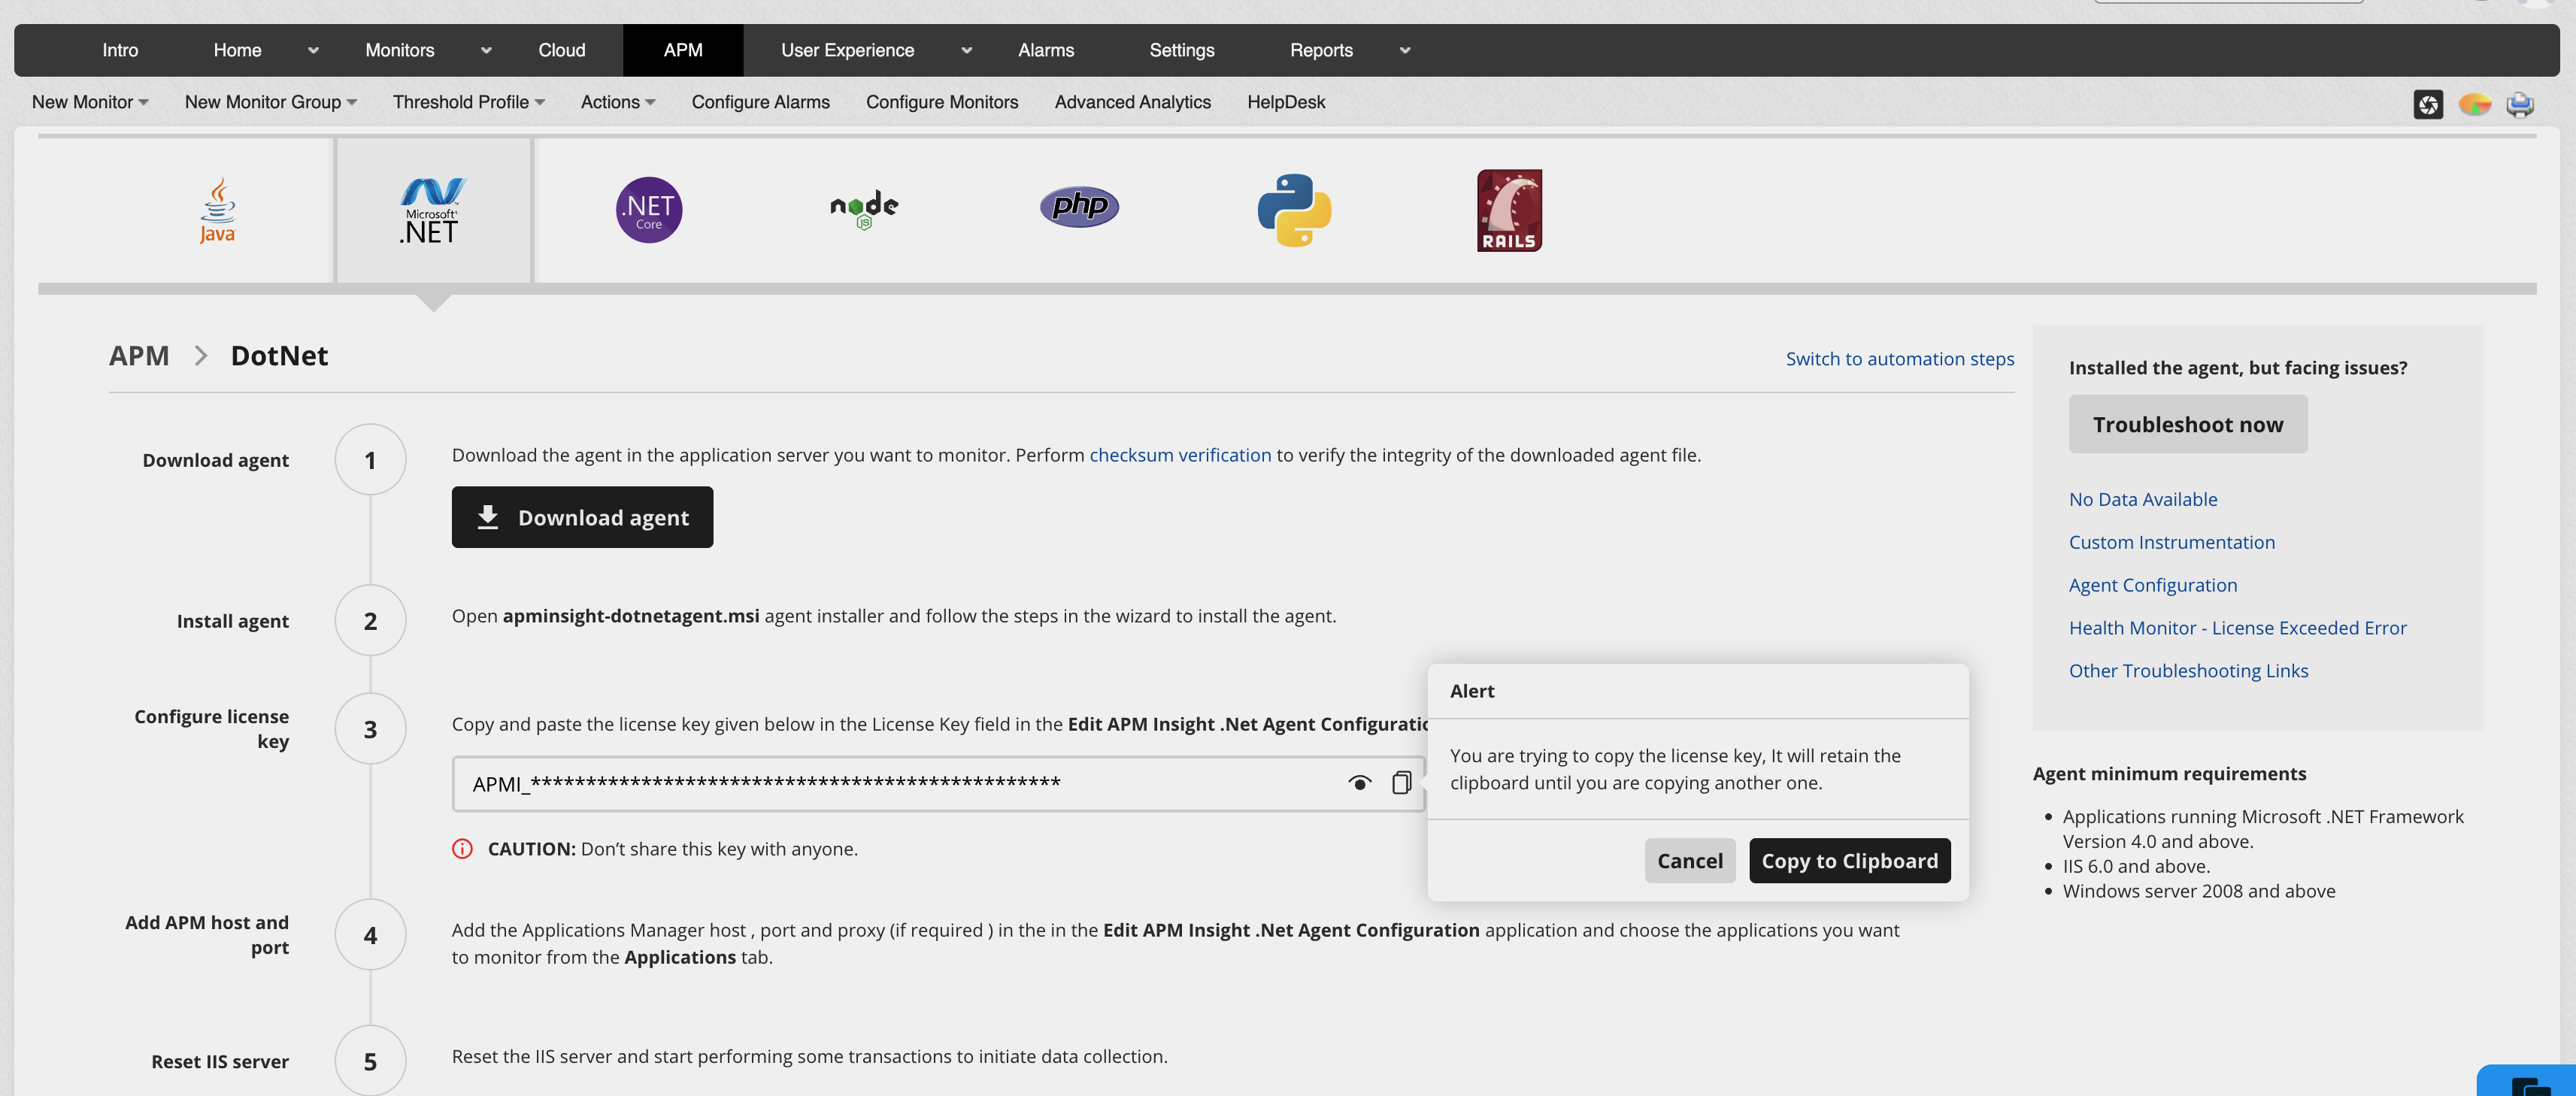Screen dimensions: 2576x1096
Task: Open the checksum verification link
Action: (1179, 455)
